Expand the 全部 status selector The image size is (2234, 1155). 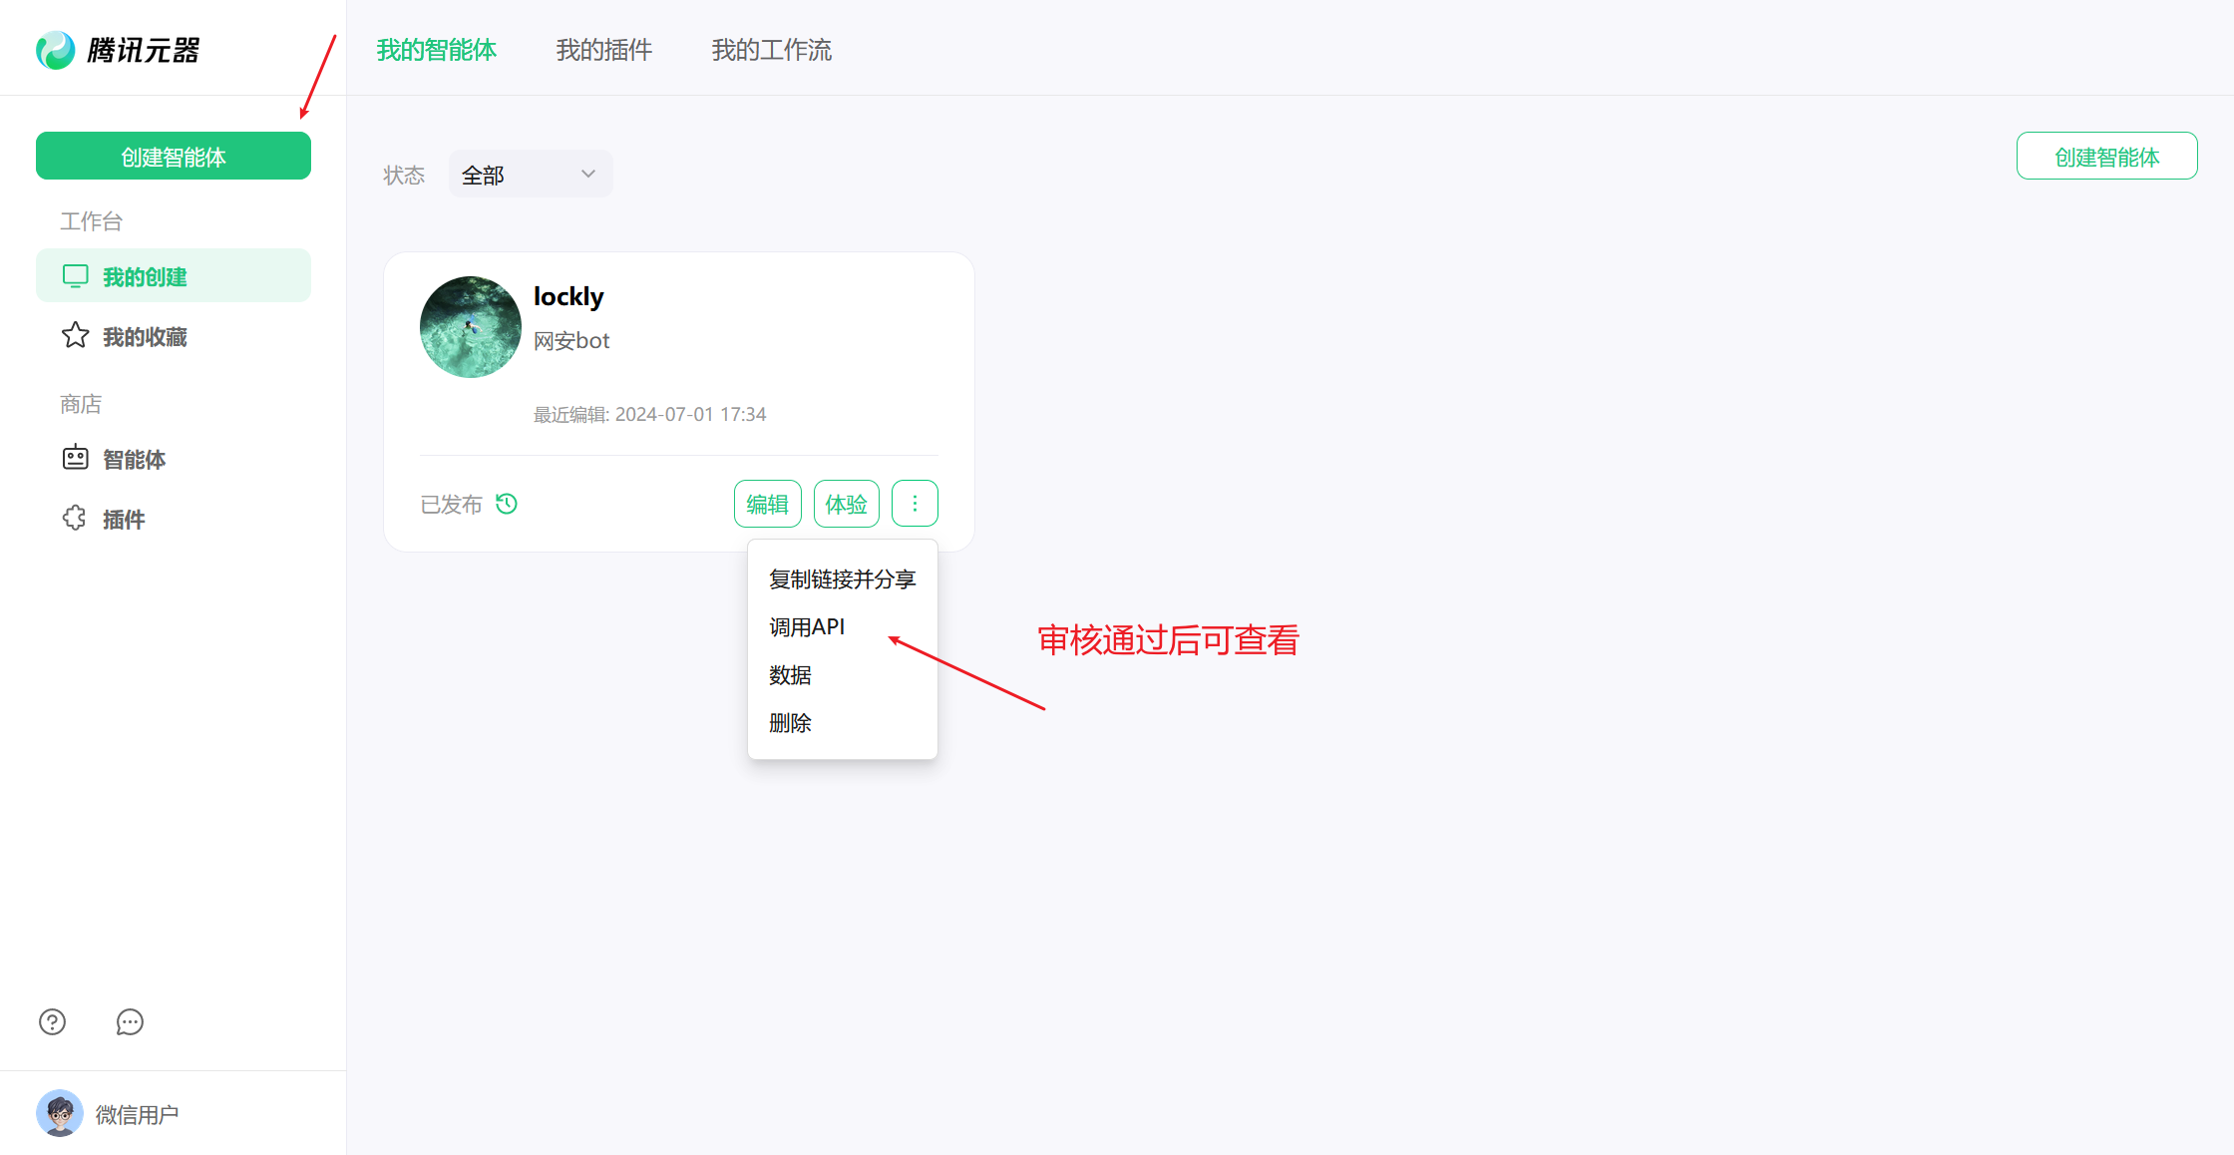point(530,174)
